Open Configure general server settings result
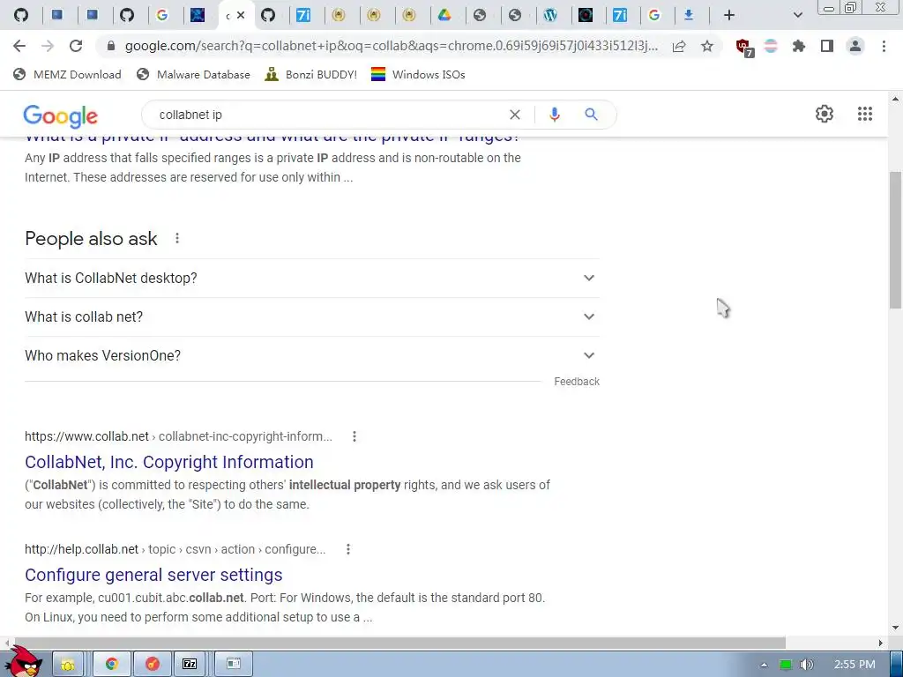This screenshot has height=677, width=903. 153,575
